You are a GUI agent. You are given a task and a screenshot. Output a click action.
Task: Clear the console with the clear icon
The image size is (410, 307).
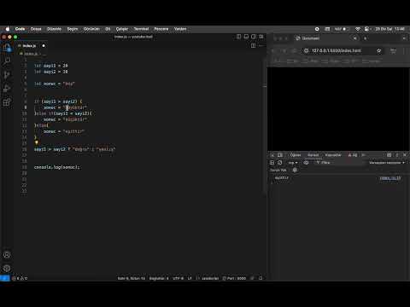280,163
